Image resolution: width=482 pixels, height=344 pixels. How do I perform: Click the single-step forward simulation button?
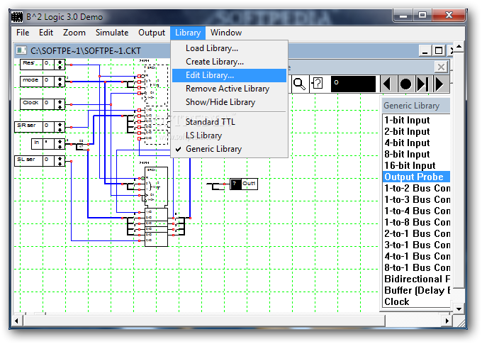[x=422, y=84]
